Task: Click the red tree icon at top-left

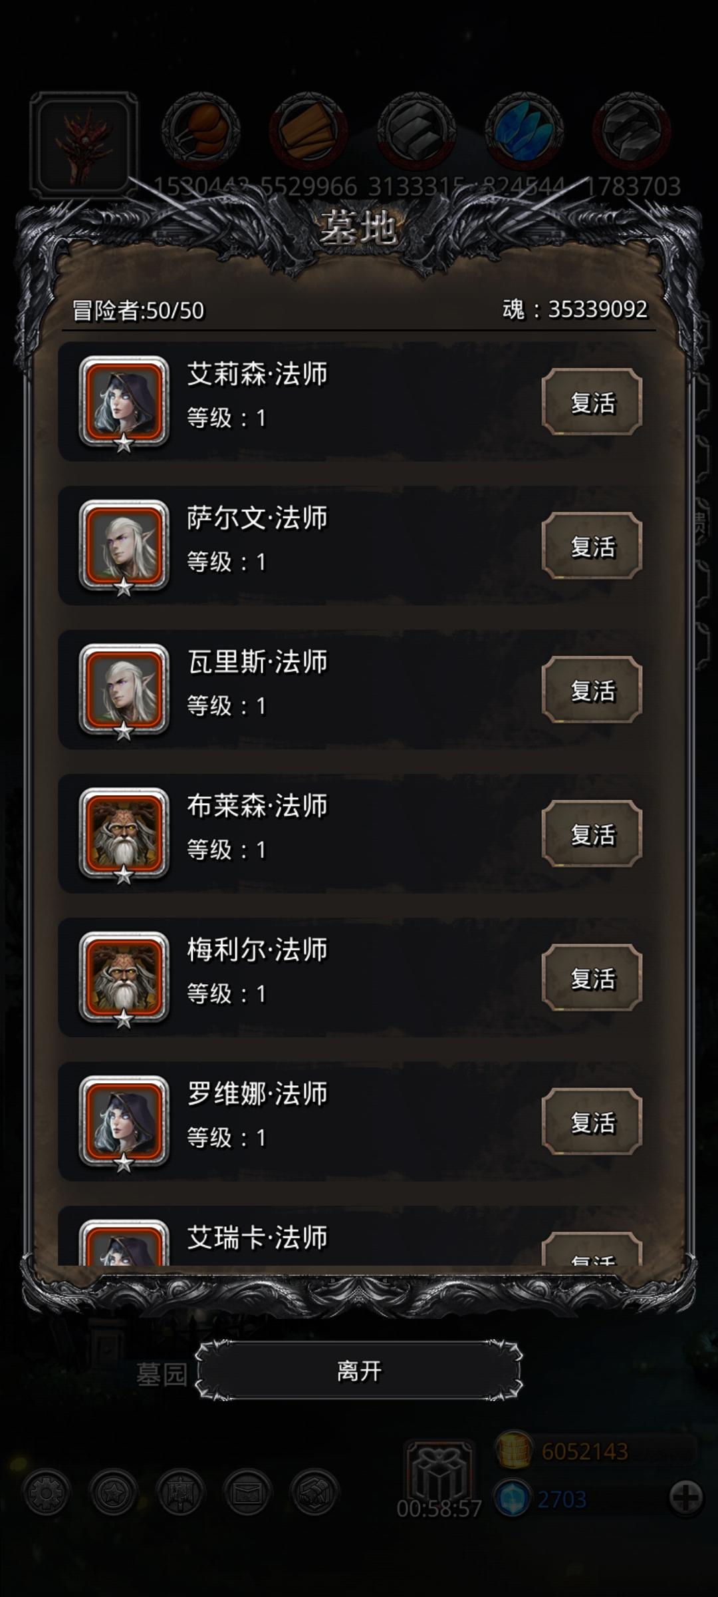Action: click(x=84, y=144)
